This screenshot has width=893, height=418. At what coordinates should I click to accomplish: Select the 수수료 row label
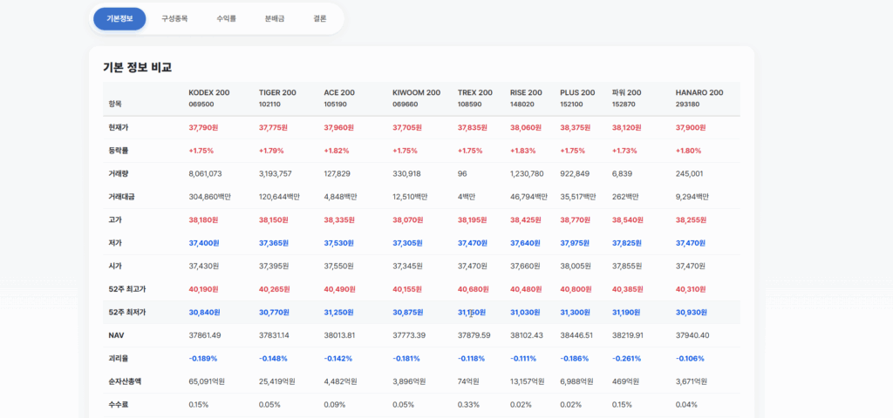(118, 405)
